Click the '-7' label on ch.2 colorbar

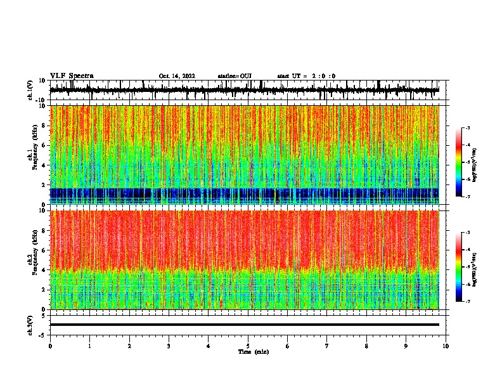[x=467, y=301]
